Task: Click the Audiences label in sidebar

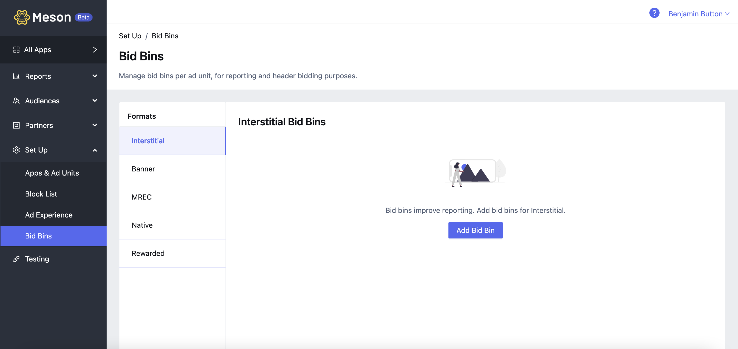Action: click(x=42, y=101)
